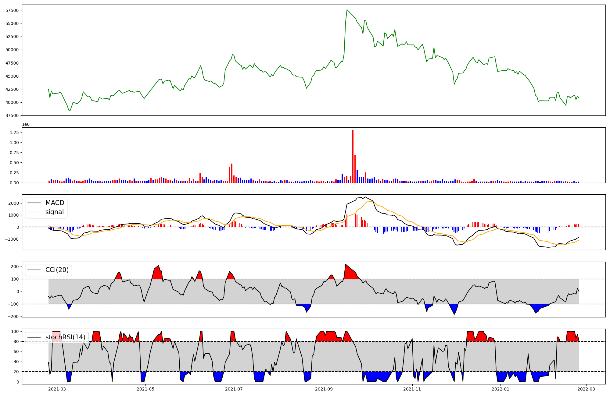This screenshot has width=610, height=396.
Task: Click the tallest red volume bar
Action: (x=353, y=155)
